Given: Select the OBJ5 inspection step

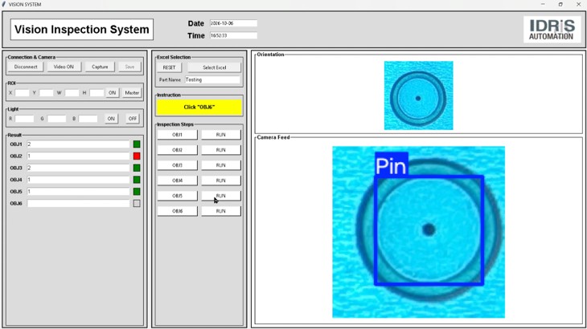Looking at the screenshot, I should pos(177,196).
